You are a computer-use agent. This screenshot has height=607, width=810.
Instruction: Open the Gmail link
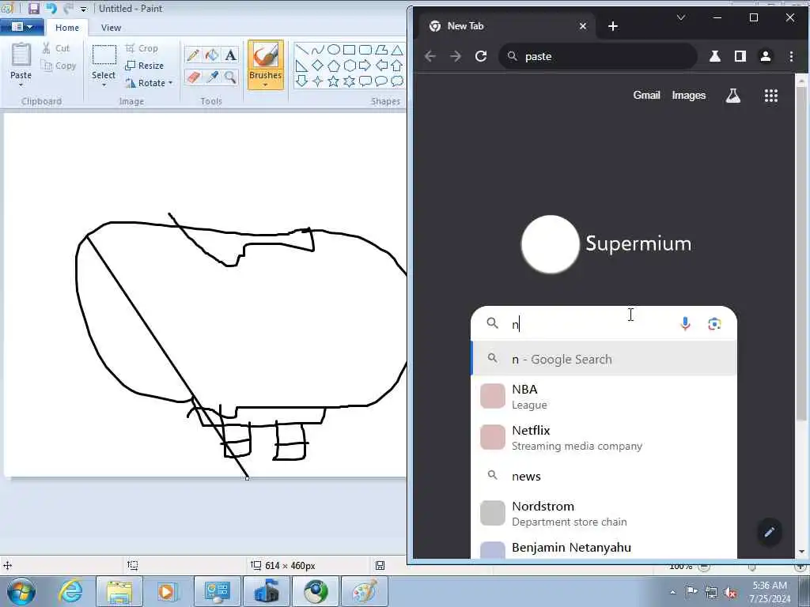647,96
